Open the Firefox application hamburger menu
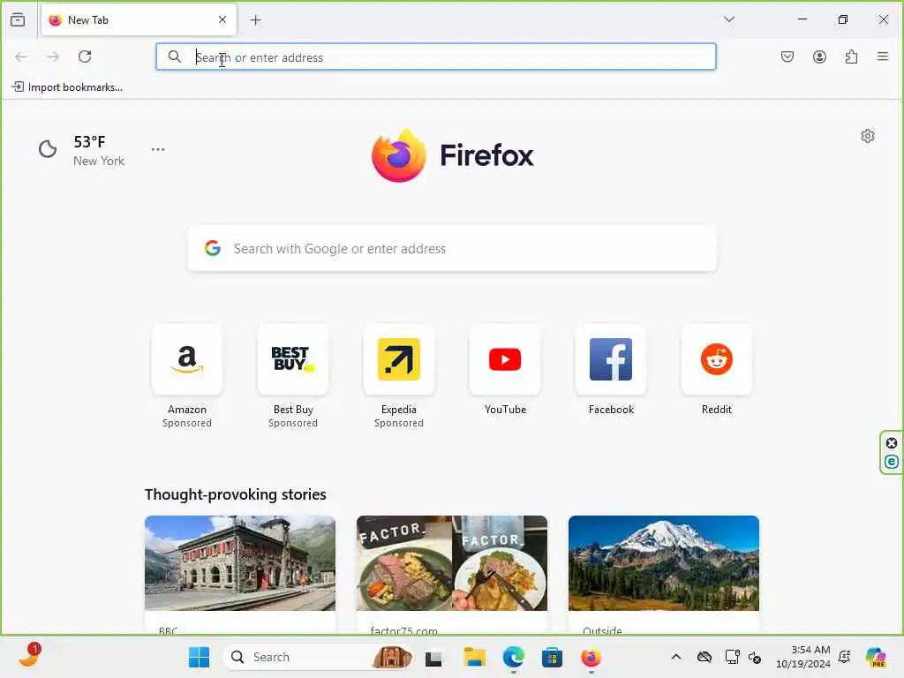904x678 pixels. click(883, 56)
